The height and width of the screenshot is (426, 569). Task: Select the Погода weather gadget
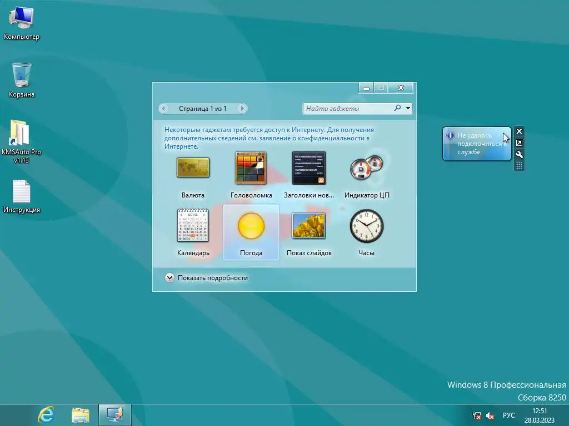click(x=251, y=232)
